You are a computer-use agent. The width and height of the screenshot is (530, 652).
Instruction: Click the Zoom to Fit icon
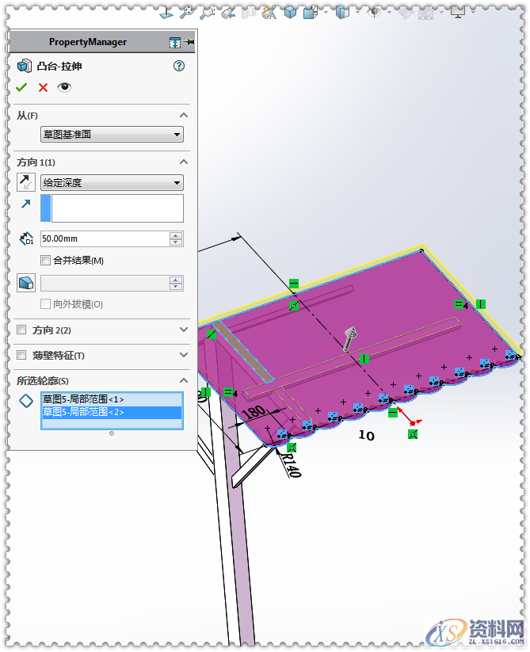(187, 13)
